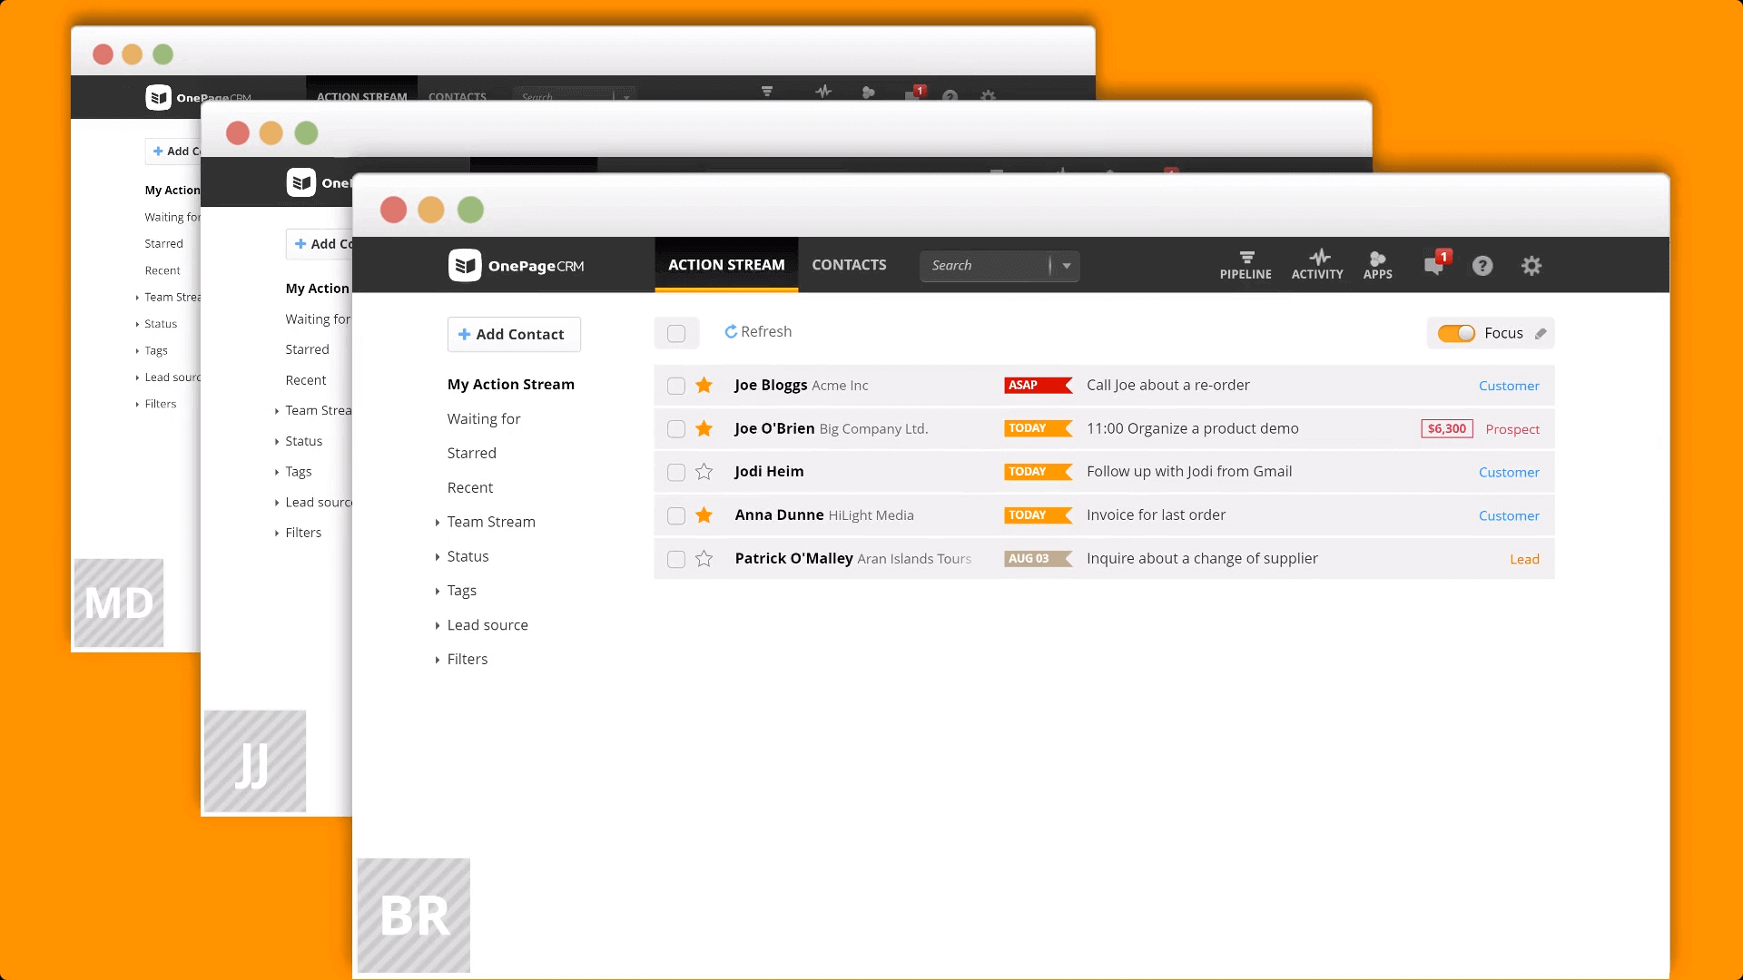Select Waiting for in front sidebar

[484, 419]
